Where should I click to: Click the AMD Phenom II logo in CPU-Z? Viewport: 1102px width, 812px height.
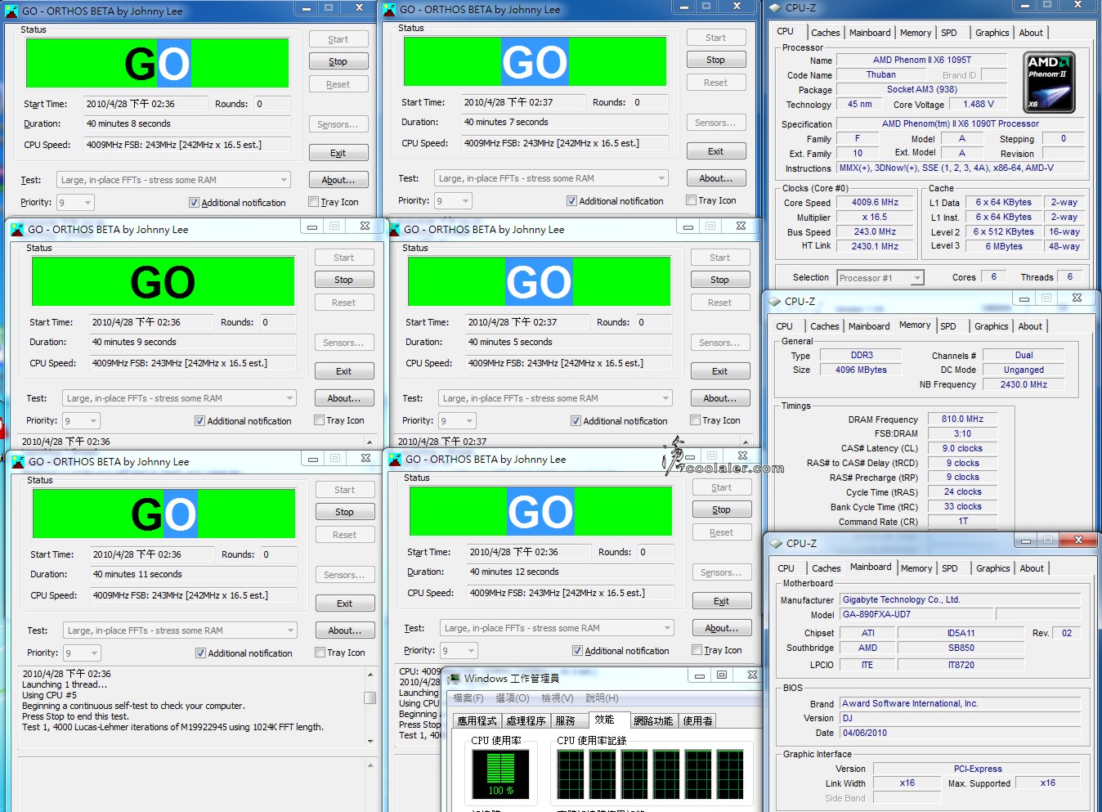point(1050,82)
